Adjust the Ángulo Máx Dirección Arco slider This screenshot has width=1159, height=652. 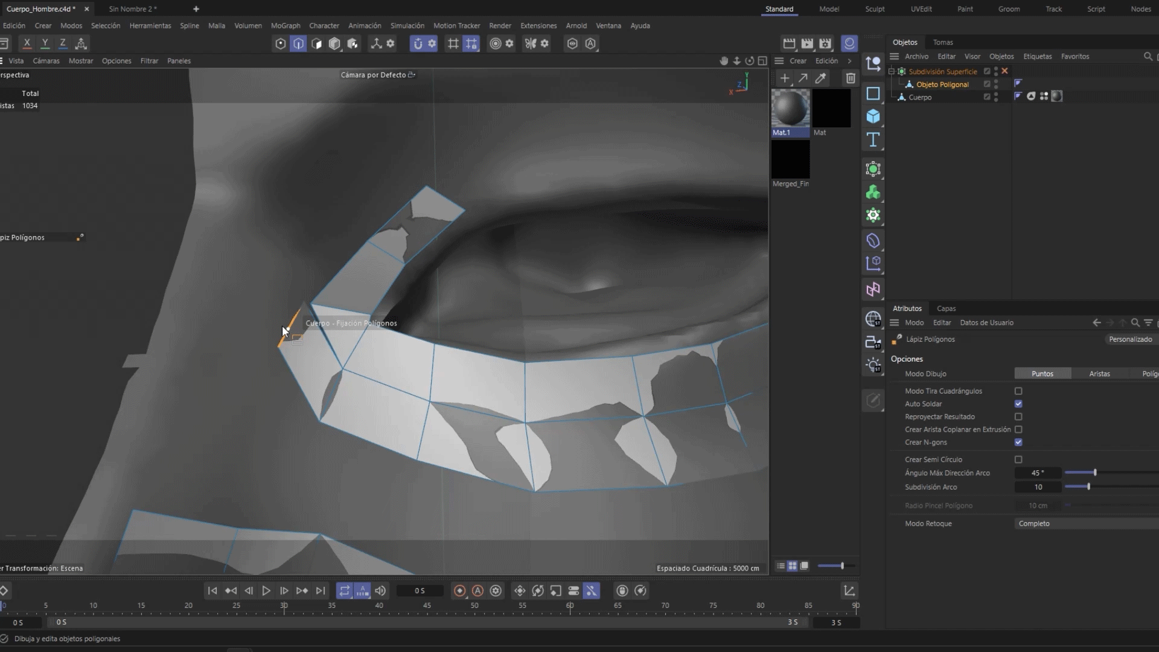(1095, 473)
